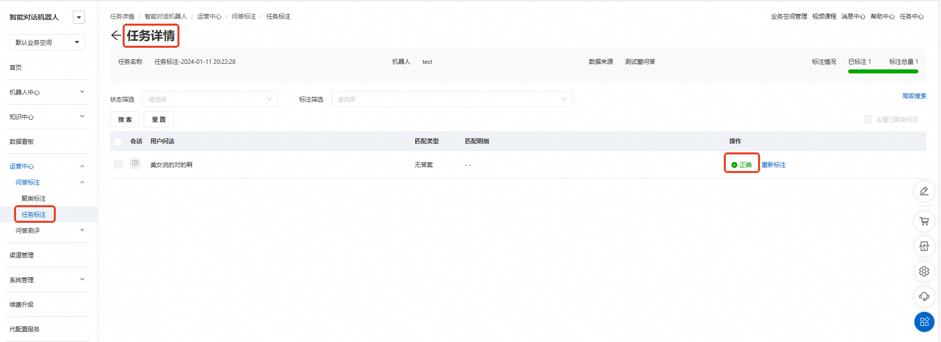941x342 pixels.
Task: Click the user query text 美女说的对的啊
Action: (x=171, y=165)
